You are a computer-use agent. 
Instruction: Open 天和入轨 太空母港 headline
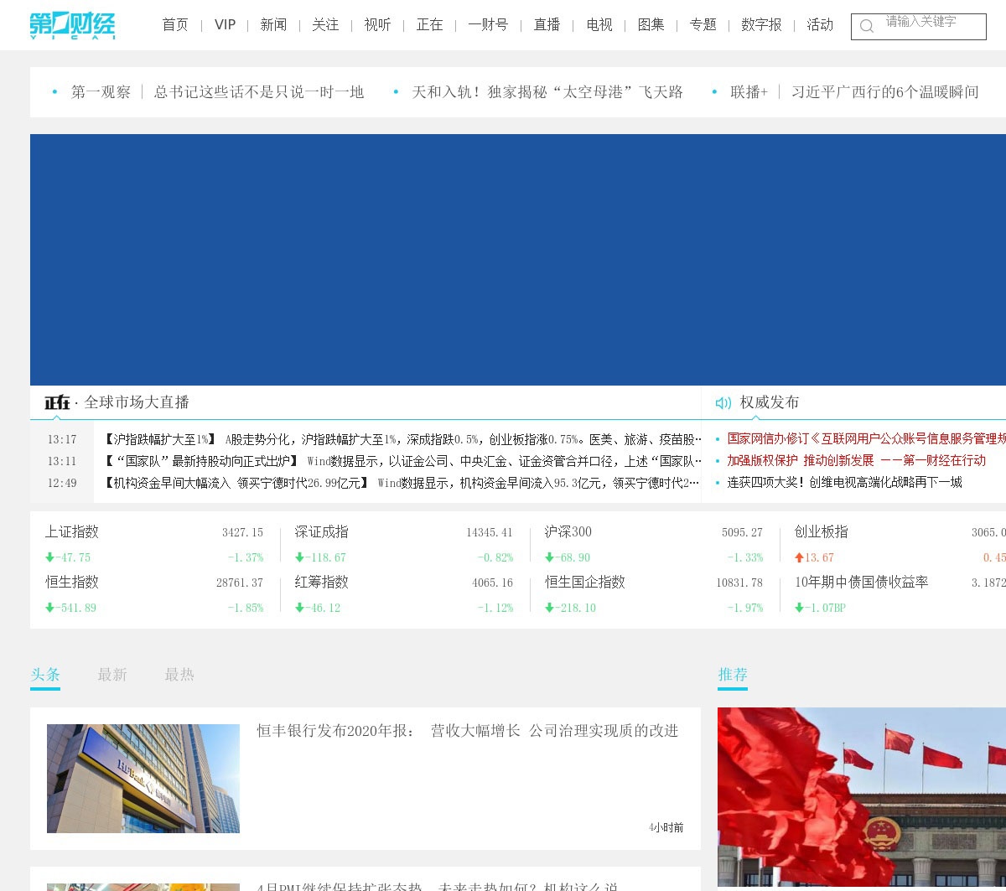547,92
